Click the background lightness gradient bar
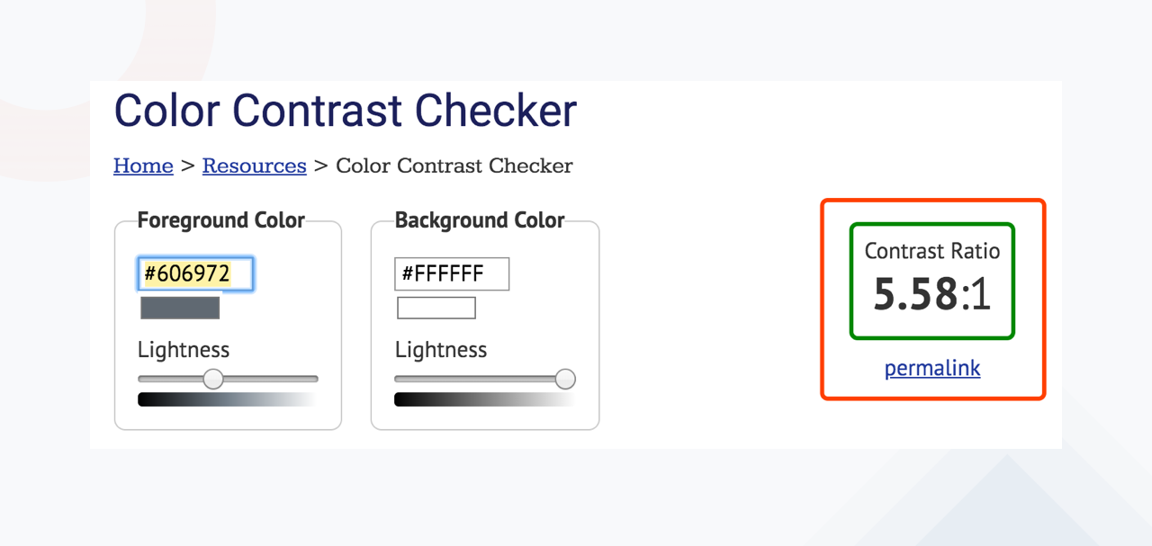The width and height of the screenshot is (1152, 546). (x=484, y=399)
